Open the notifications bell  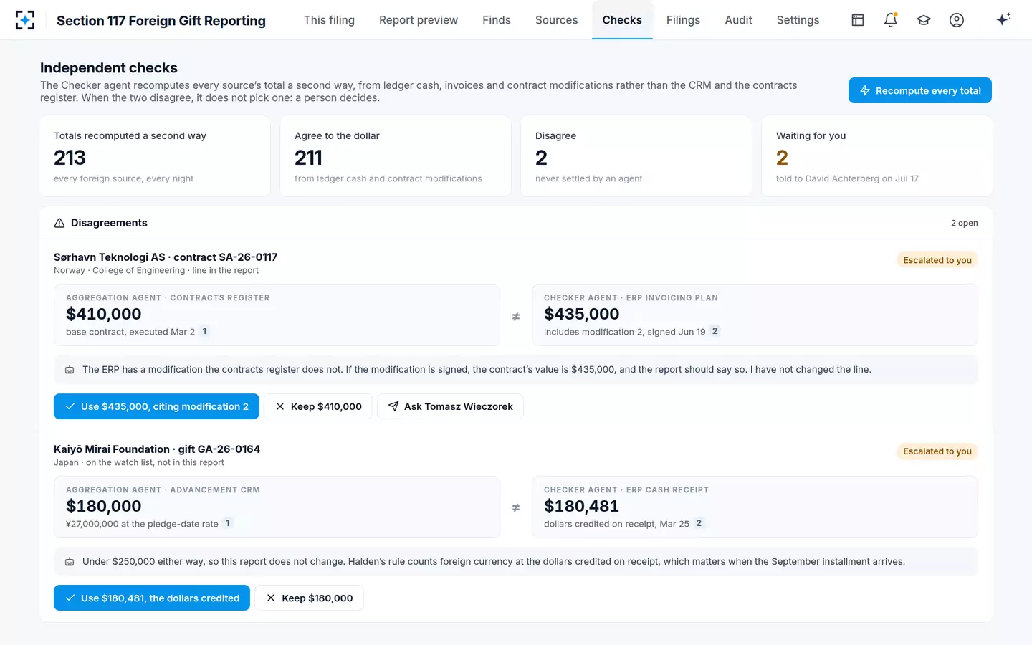pos(891,20)
